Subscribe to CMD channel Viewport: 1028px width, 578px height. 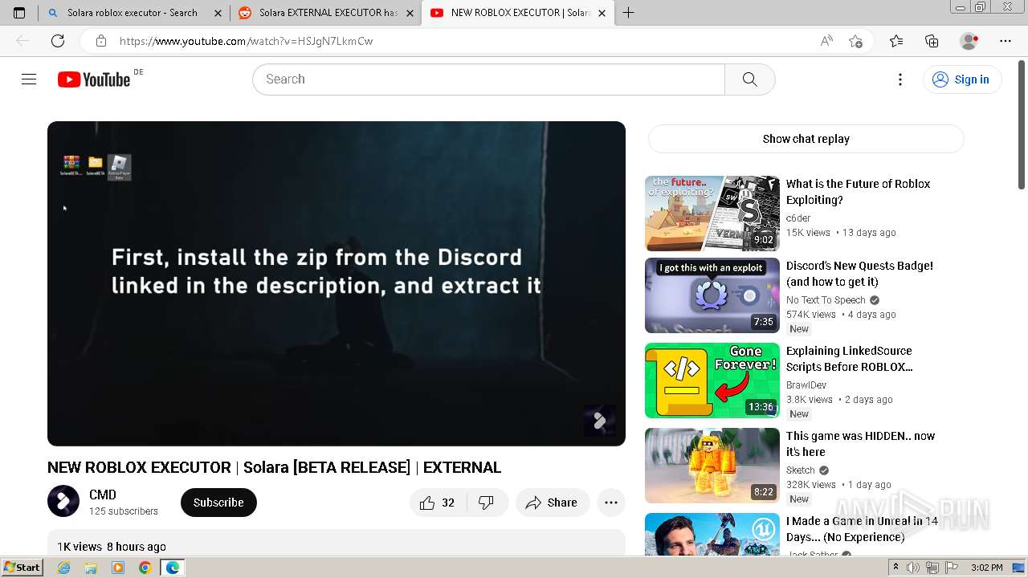(218, 503)
